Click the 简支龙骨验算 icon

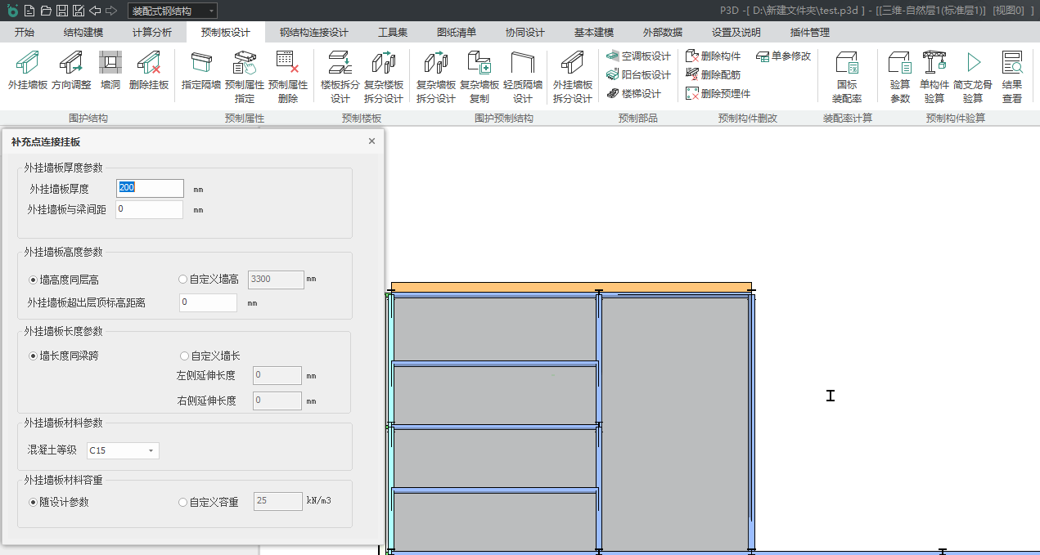pos(973,64)
